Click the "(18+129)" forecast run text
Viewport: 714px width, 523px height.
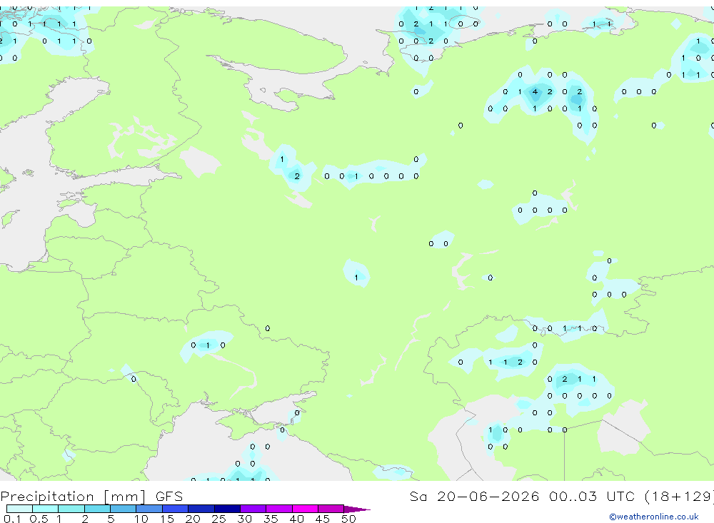(x=679, y=497)
